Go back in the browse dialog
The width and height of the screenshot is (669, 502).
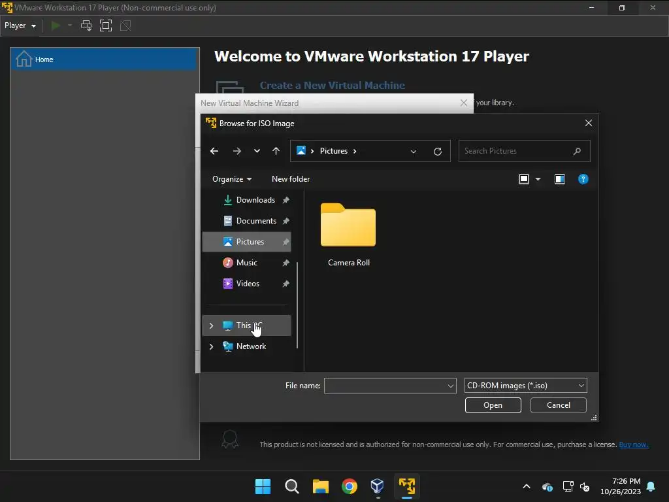pyautogui.click(x=214, y=151)
